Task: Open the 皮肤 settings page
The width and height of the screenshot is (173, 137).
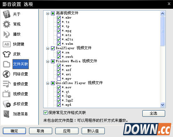Action: point(17,54)
